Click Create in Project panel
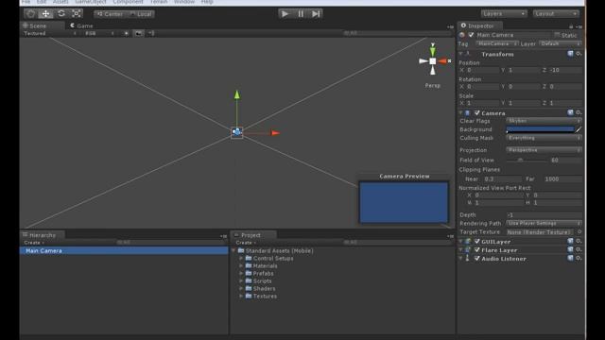The height and width of the screenshot is (340, 605). pos(246,243)
